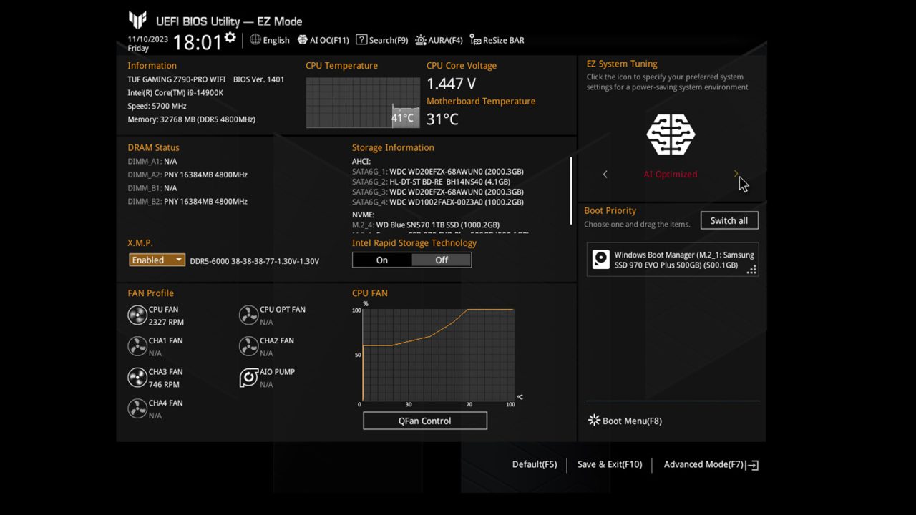Screen dimensions: 916x515
Task: Click the AIO PUMP icon
Action: (248, 378)
